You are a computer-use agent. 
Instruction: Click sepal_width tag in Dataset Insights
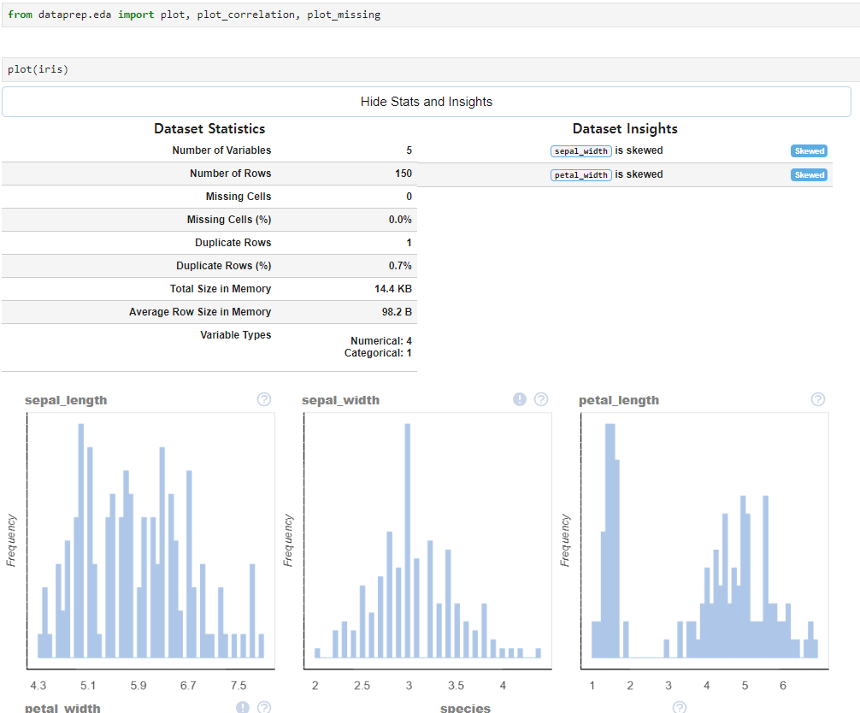click(580, 151)
